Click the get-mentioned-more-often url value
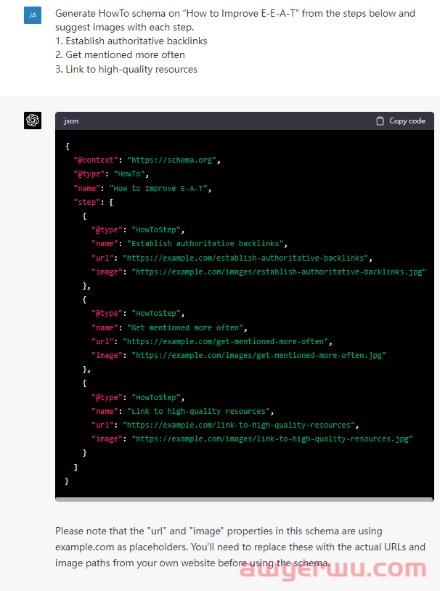 pos(225,341)
